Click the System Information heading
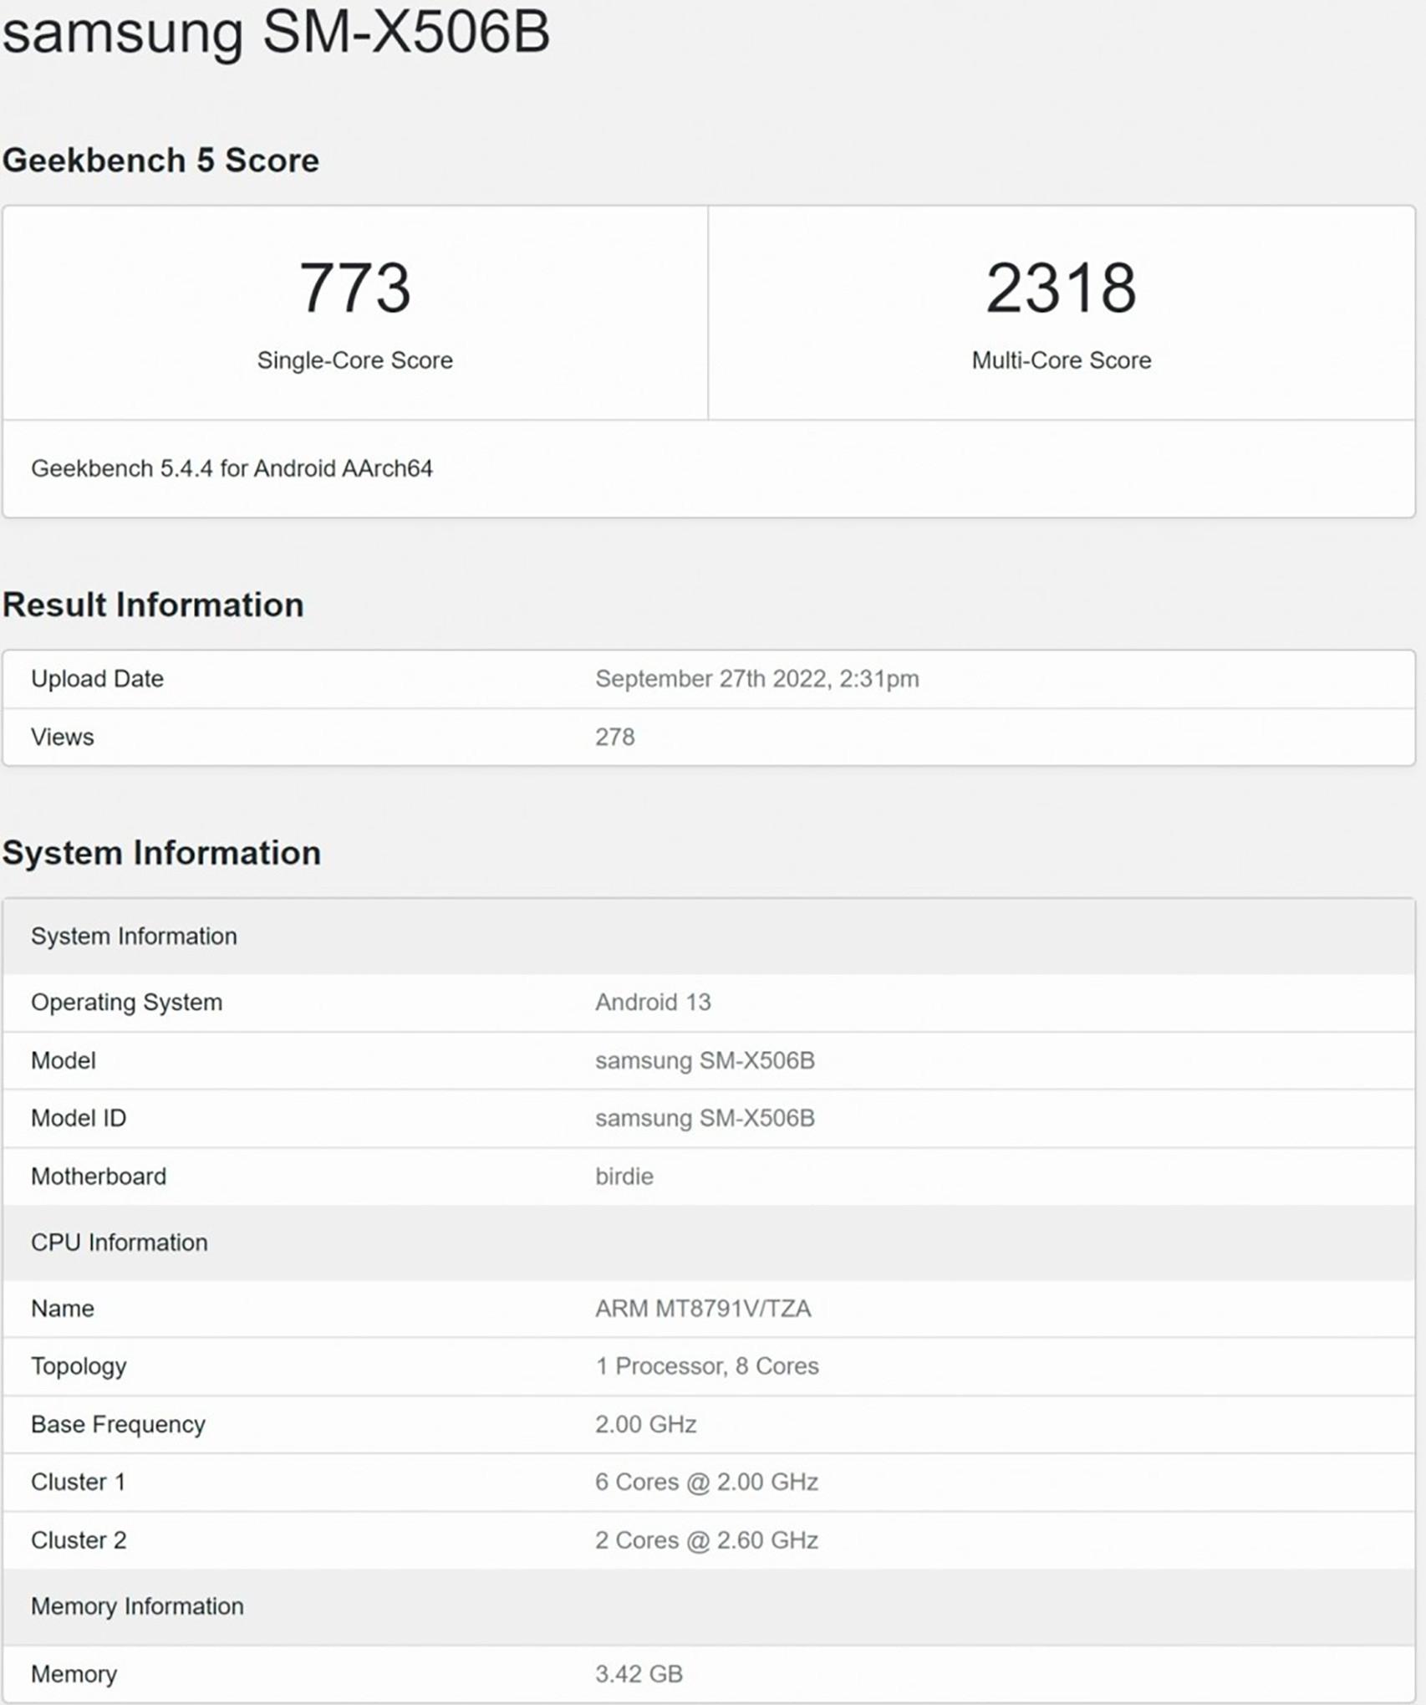The height and width of the screenshot is (1705, 1426). (x=164, y=854)
